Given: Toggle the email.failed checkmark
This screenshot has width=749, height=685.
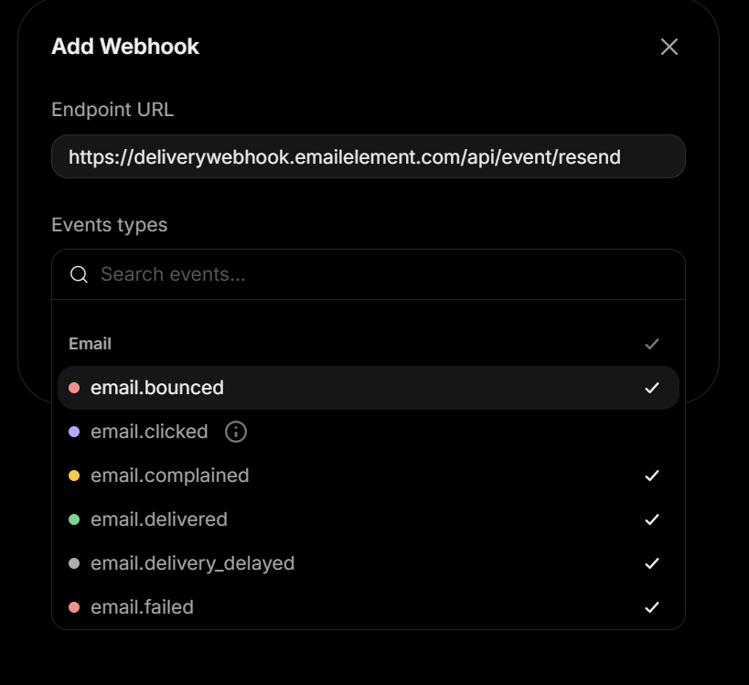Looking at the screenshot, I should click(x=651, y=607).
